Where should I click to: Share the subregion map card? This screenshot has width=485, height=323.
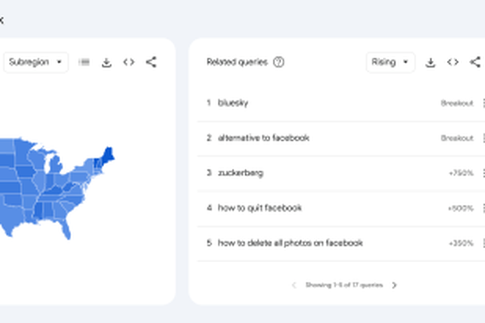coord(151,63)
